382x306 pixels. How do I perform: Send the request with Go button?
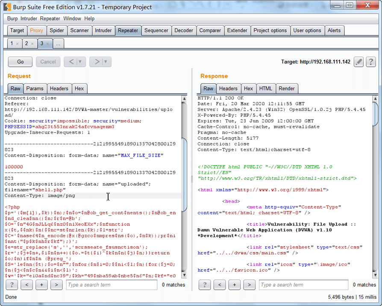coord(20,62)
